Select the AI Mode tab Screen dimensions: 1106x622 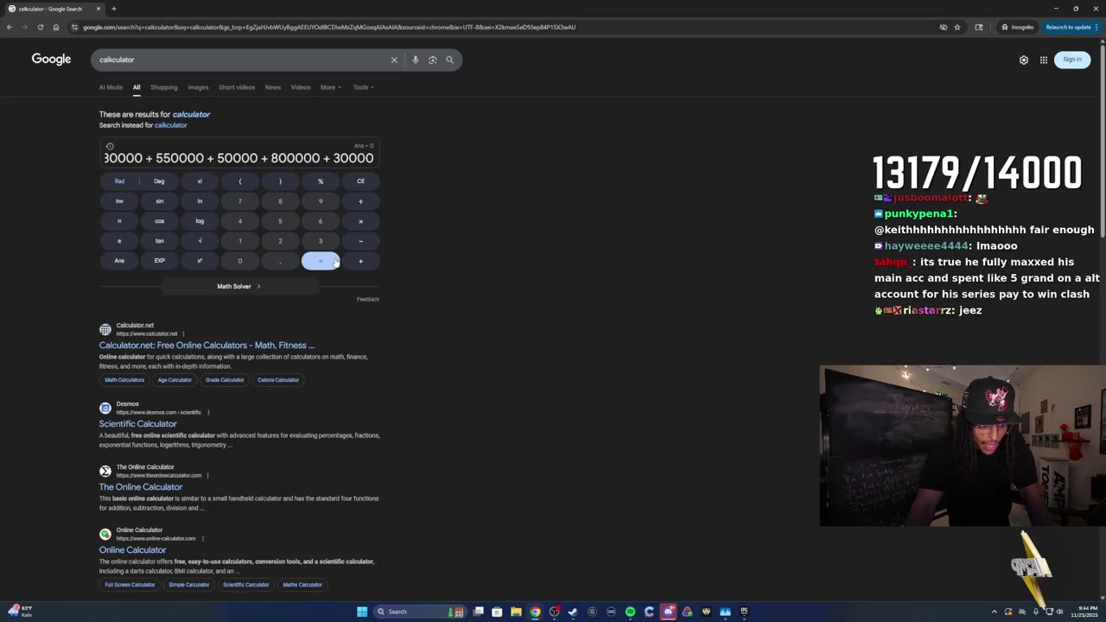pos(111,87)
